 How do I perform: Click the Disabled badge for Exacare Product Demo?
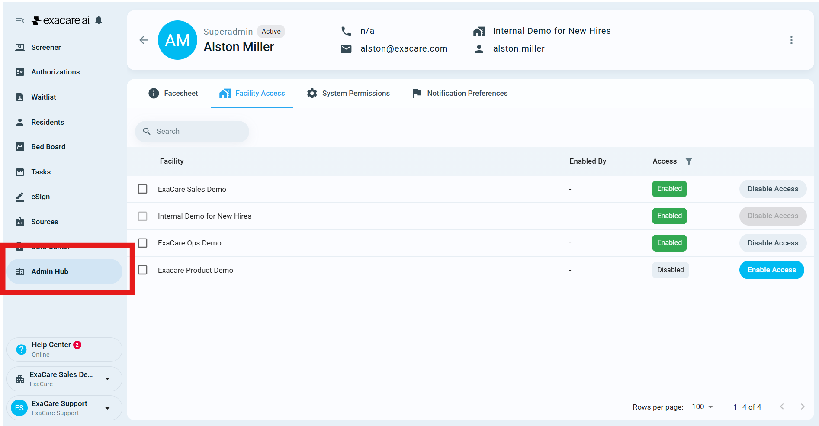click(x=671, y=270)
